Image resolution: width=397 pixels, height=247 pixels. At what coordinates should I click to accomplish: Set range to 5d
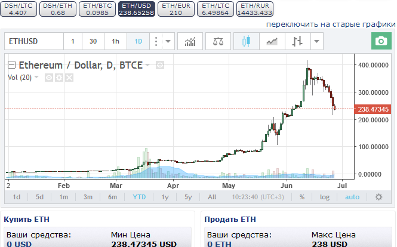pyautogui.click(x=39, y=197)
